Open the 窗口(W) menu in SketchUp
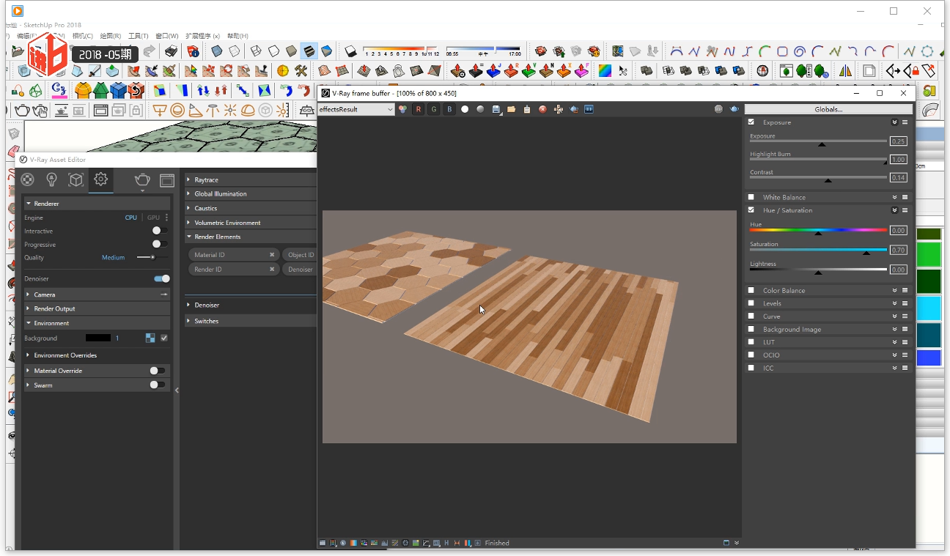This screenshot has width=950, height=556. 166,36
